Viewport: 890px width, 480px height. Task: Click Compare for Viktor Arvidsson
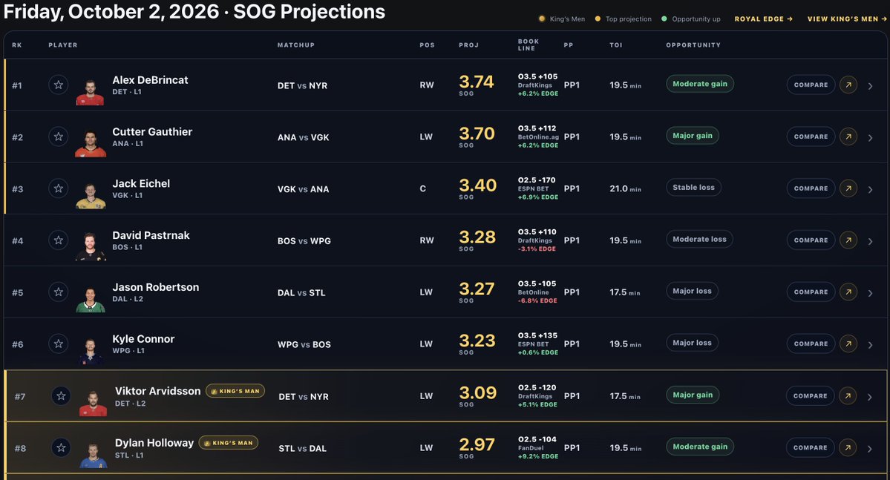point(810,396)
